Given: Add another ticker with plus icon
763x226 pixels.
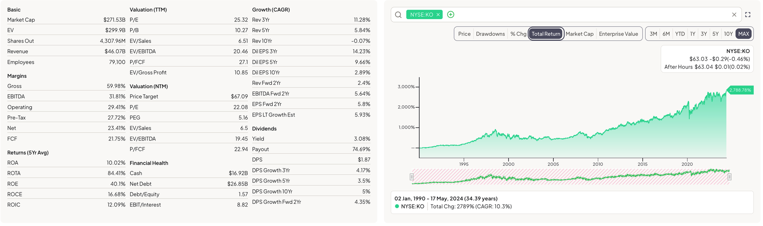Looking at the screenshot, I should point(451,15).
